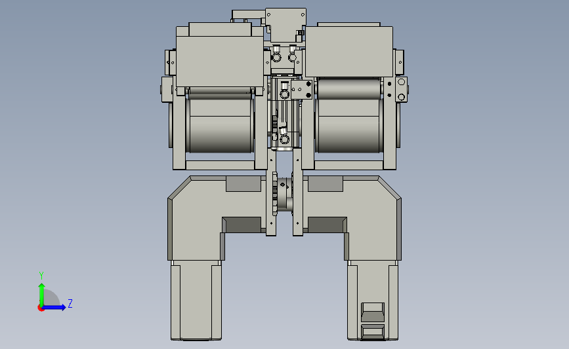Select the left lower motor body

[x=196, y=301]
